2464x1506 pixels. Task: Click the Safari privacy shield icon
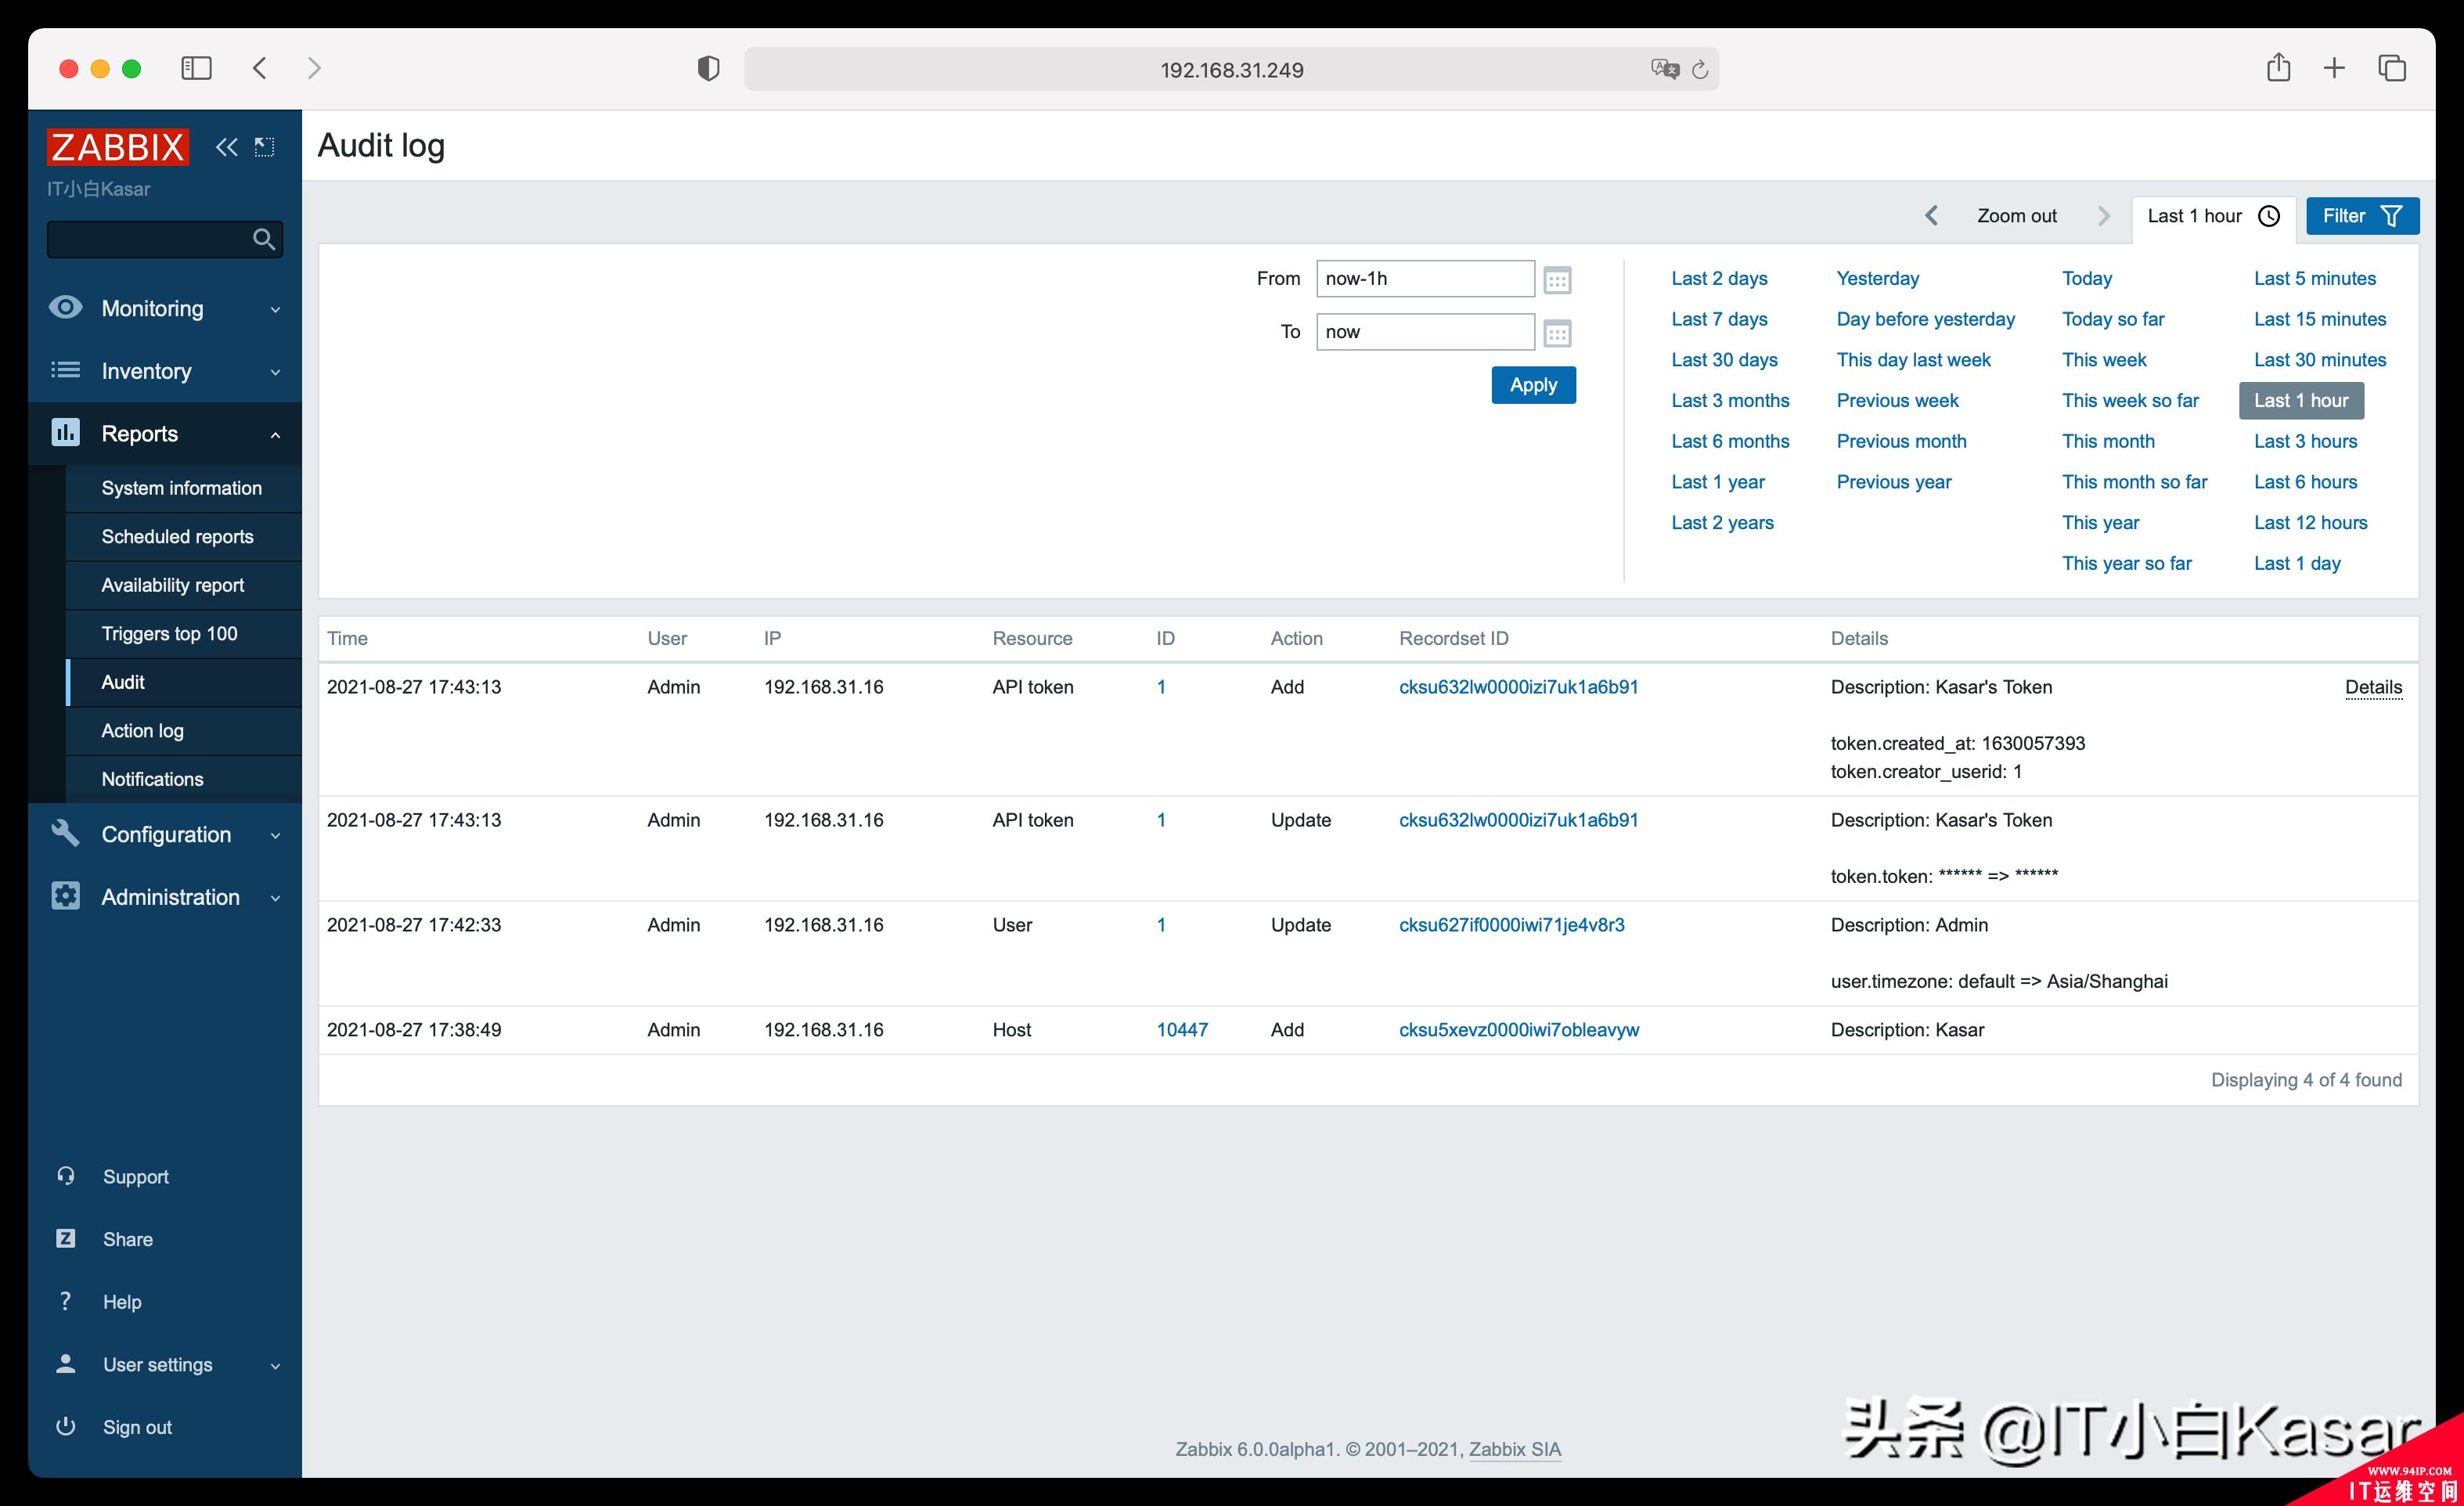tap(708, 68)
